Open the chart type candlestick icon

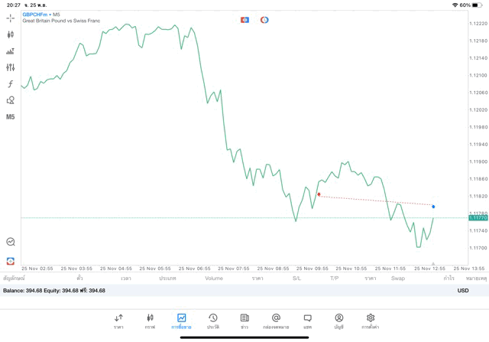tap(11, 34)
